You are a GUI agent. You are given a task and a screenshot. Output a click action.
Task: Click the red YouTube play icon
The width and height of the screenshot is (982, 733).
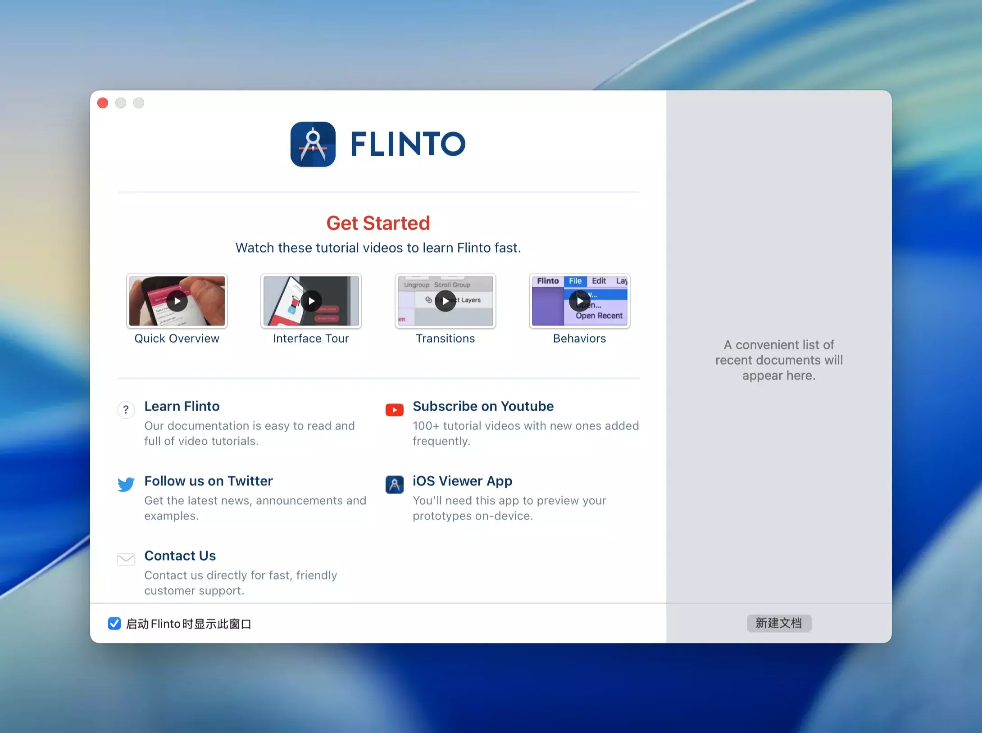394,410
